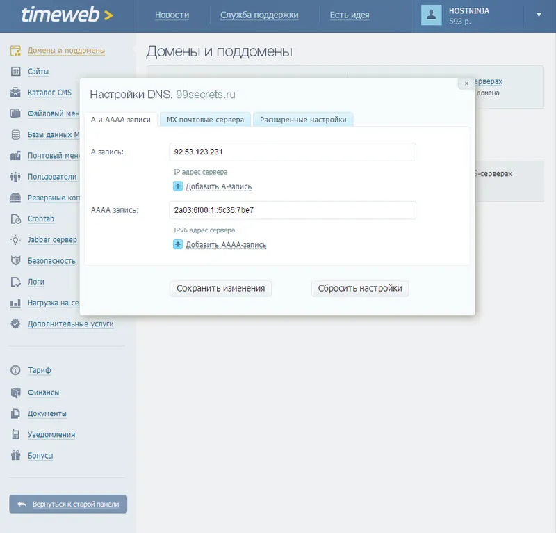This screenshot has width=556, height=533.
Task: Open the Финансы sidebar link
Action: point(43,392)
